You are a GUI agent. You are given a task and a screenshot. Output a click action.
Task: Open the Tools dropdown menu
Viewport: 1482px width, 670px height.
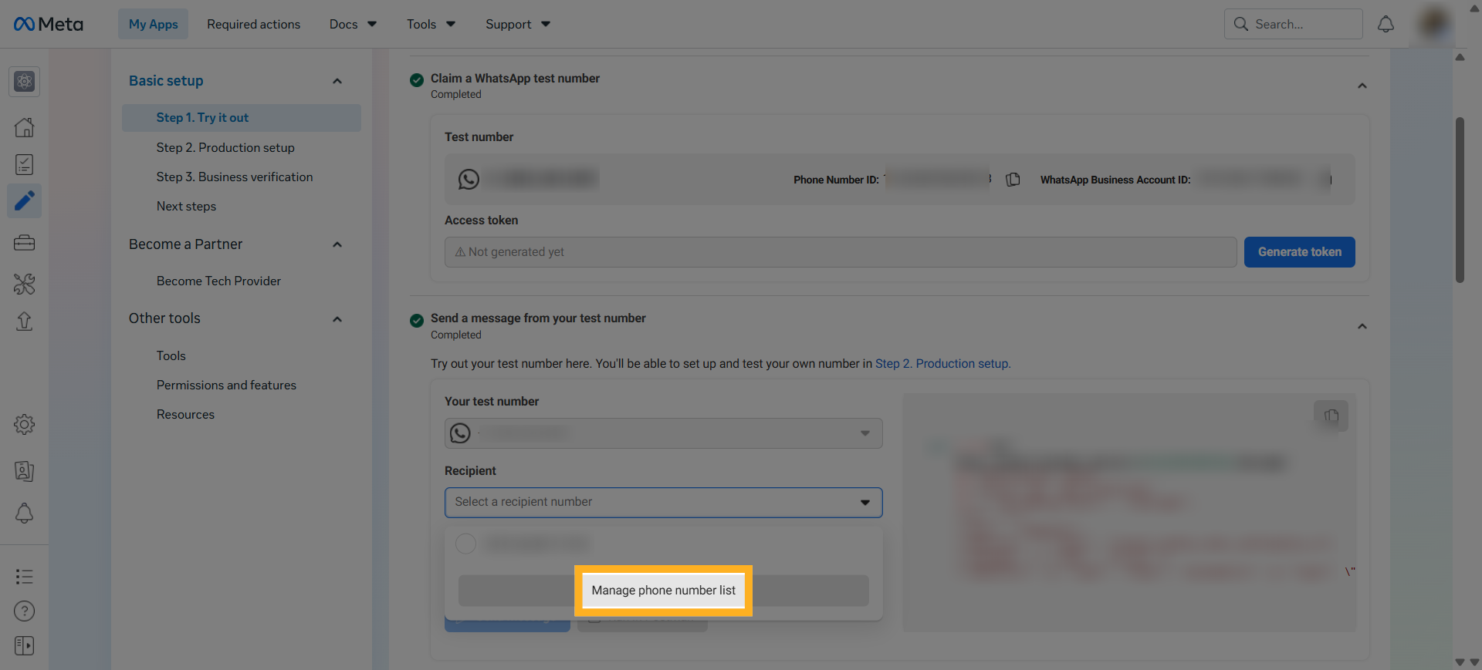tap(431, 24)
